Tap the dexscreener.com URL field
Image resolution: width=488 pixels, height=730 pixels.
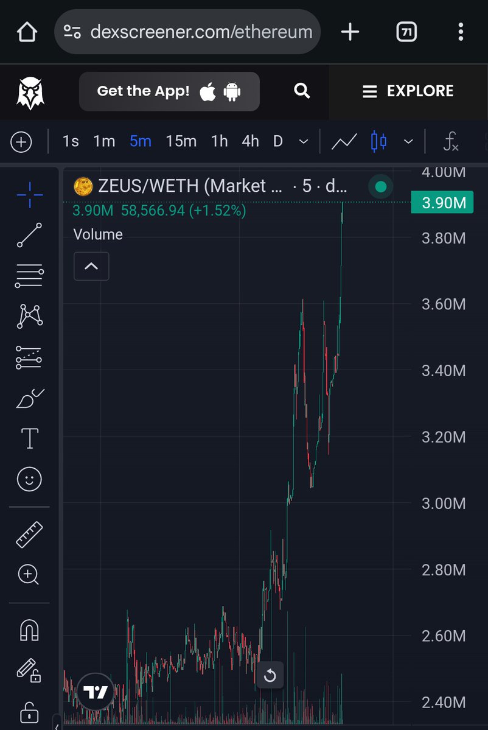point(187,32)
